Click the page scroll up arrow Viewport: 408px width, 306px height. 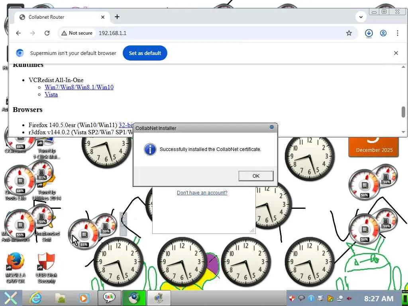403,67
